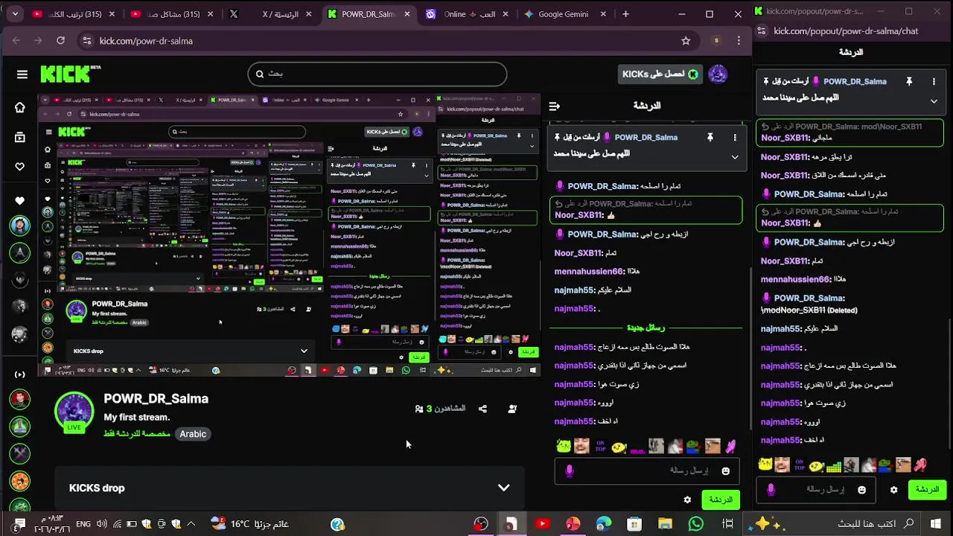Screen dimensions: 953x536
Task: Open Microsoft Edge on taskbar
Action: tap(603, 524)
